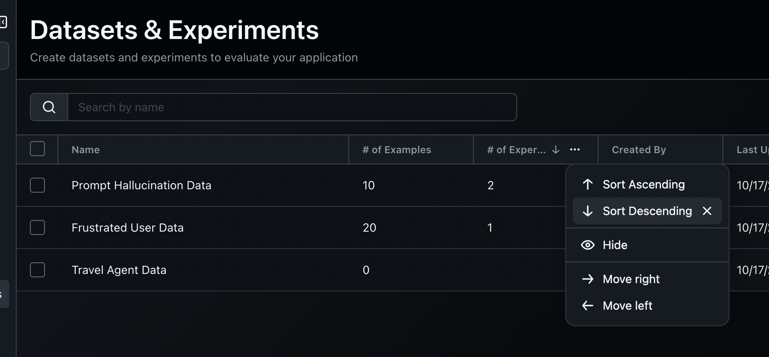Select the Frustrated User Data checkbox
Viewport: 769px width, 357px height.
tap(37, 227)
